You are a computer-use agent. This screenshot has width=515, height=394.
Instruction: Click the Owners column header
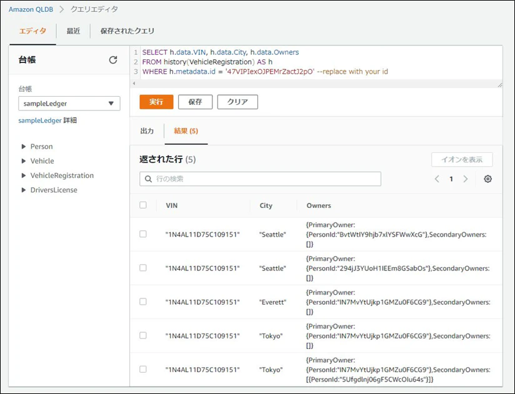[319, 205]
